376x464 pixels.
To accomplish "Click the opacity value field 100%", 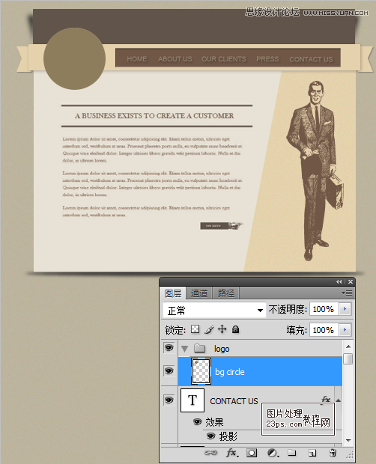I will pyautogui.click(x=324, y=309).
